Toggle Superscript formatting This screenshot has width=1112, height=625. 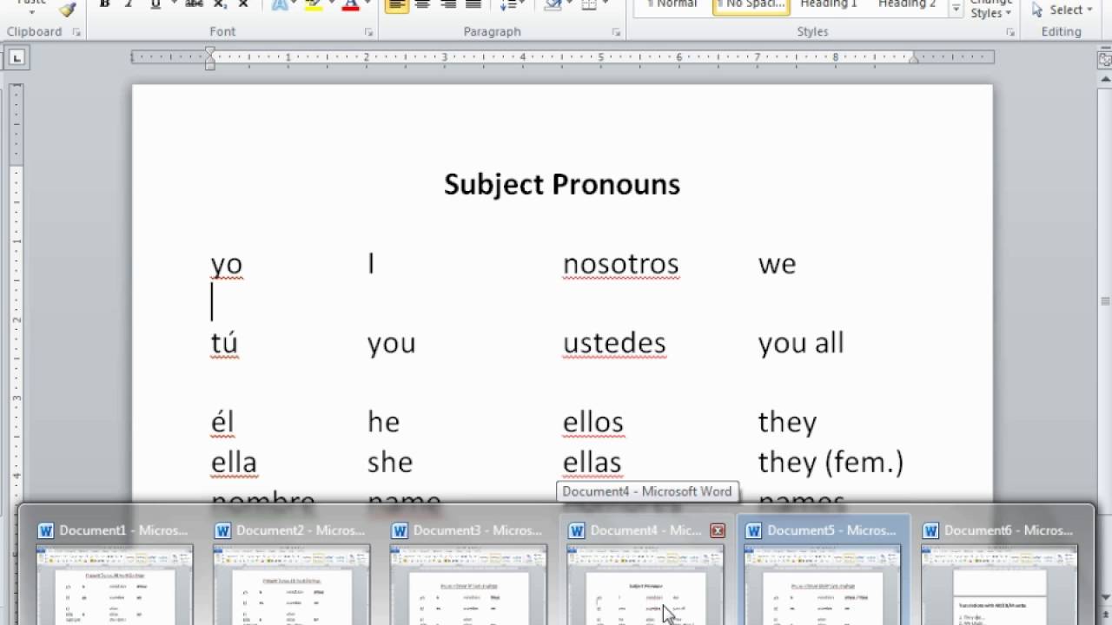243,4
